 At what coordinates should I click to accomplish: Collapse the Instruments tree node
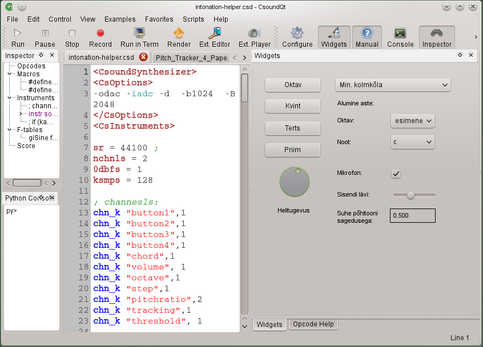10,98
